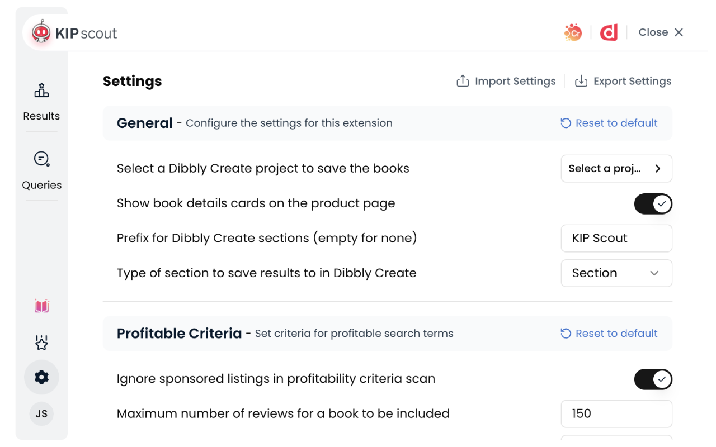Click Export Settings button

click(x=623, y=82)
